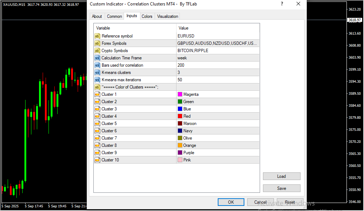Click the color icon beside Cluster 10
The width and height of the screenshot is (364, 211).
point(97,160)
